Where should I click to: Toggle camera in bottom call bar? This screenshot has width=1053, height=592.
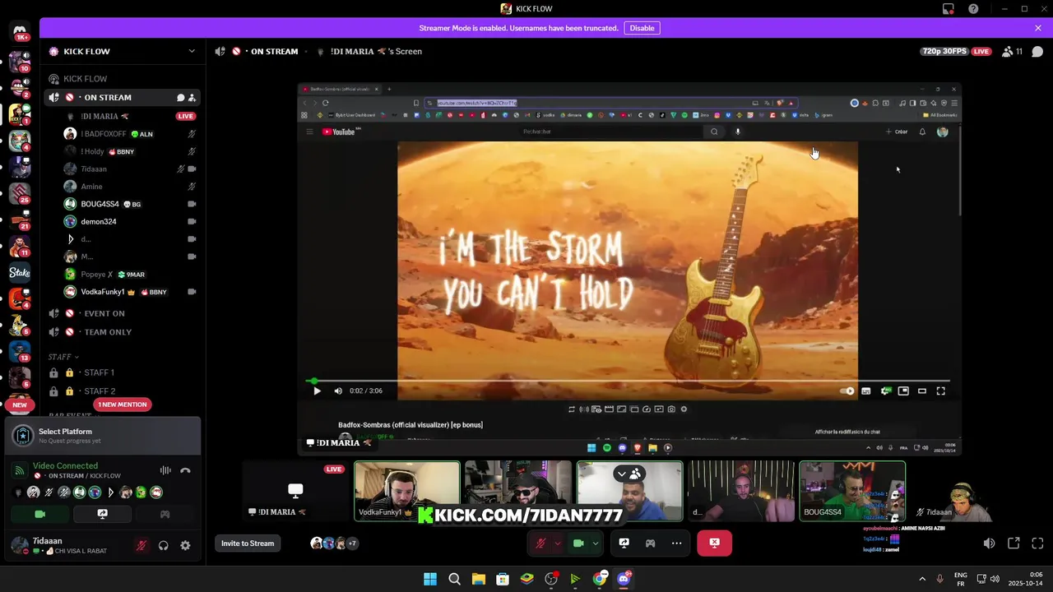click(x=578, y=543)
